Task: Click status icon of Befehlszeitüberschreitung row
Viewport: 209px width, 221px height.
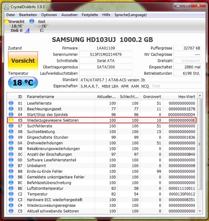Action: tap(11, 183)
